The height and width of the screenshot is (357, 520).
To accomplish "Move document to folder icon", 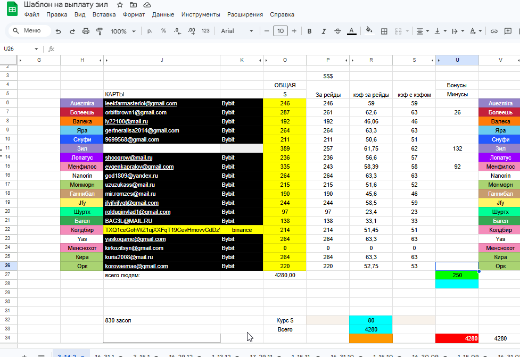I will [133, 5].
